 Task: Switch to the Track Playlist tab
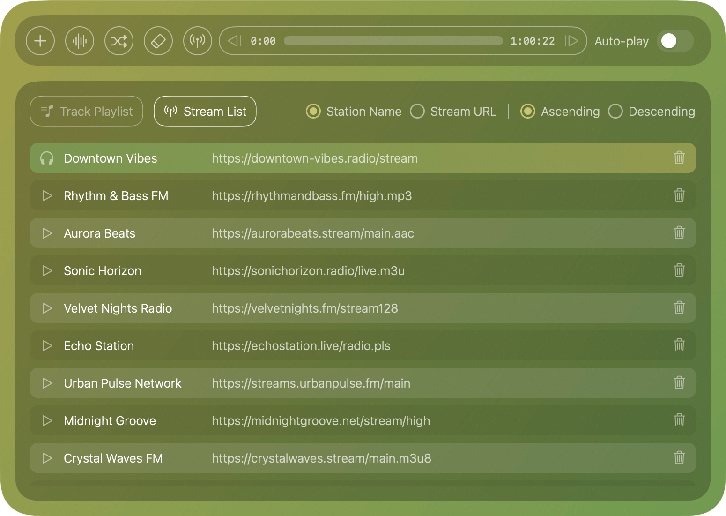coord(86,111)
